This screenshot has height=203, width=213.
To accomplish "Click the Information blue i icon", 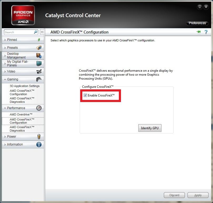I will pyautogui.click(x=39, y=144).
